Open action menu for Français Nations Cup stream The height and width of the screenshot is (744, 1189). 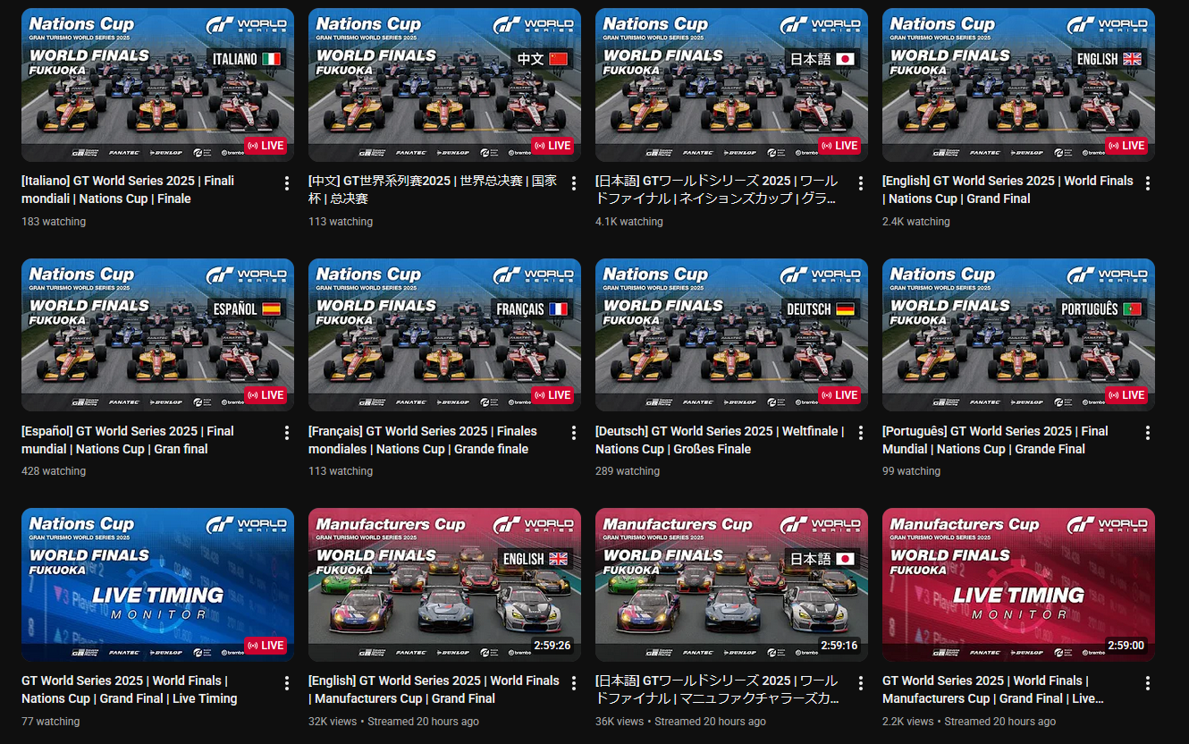tap(574, 434)
